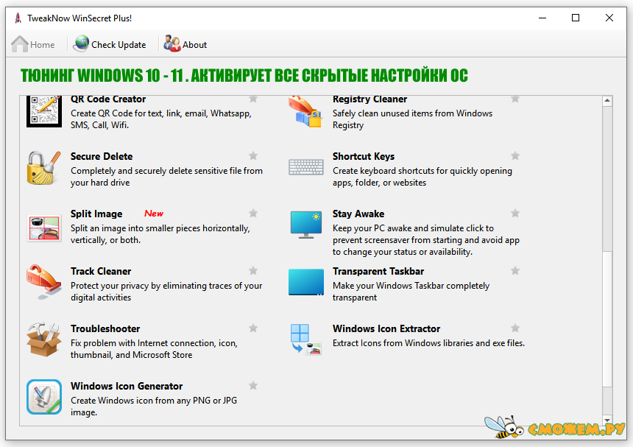The width and height of the screenshot is (633, 447).
Task: Open the Track Cleaner title link
Action: click(x=101, y=271)
